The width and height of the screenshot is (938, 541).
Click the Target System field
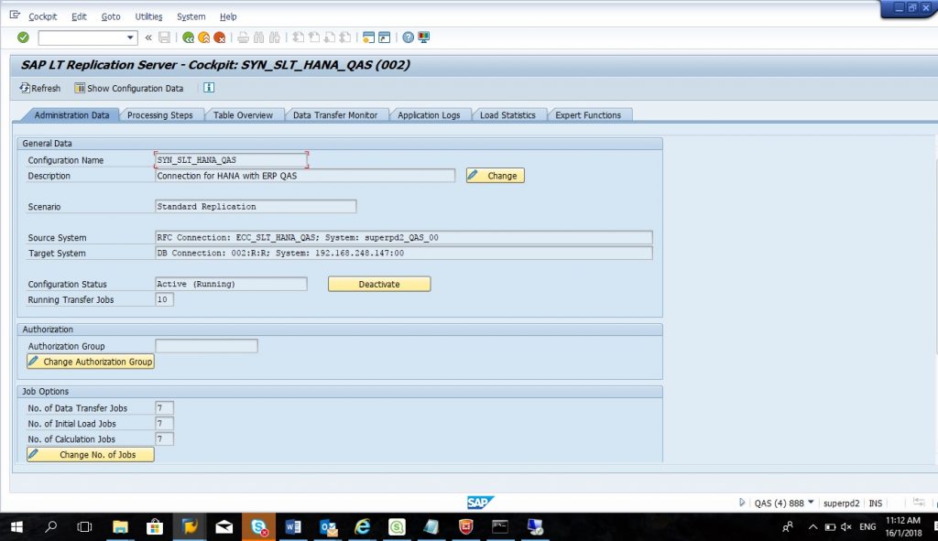tap(404, 254)
